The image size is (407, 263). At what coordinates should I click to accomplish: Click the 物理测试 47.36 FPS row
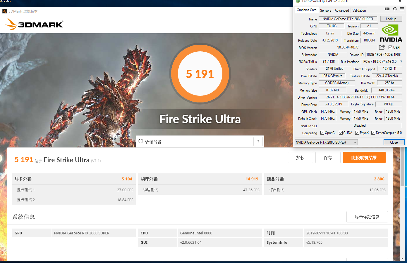(200, 190)
